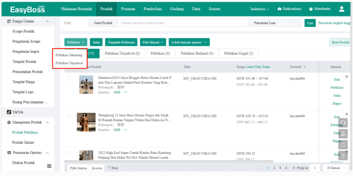
Task: Click the floating refresh icon
Action: [343, 145]
